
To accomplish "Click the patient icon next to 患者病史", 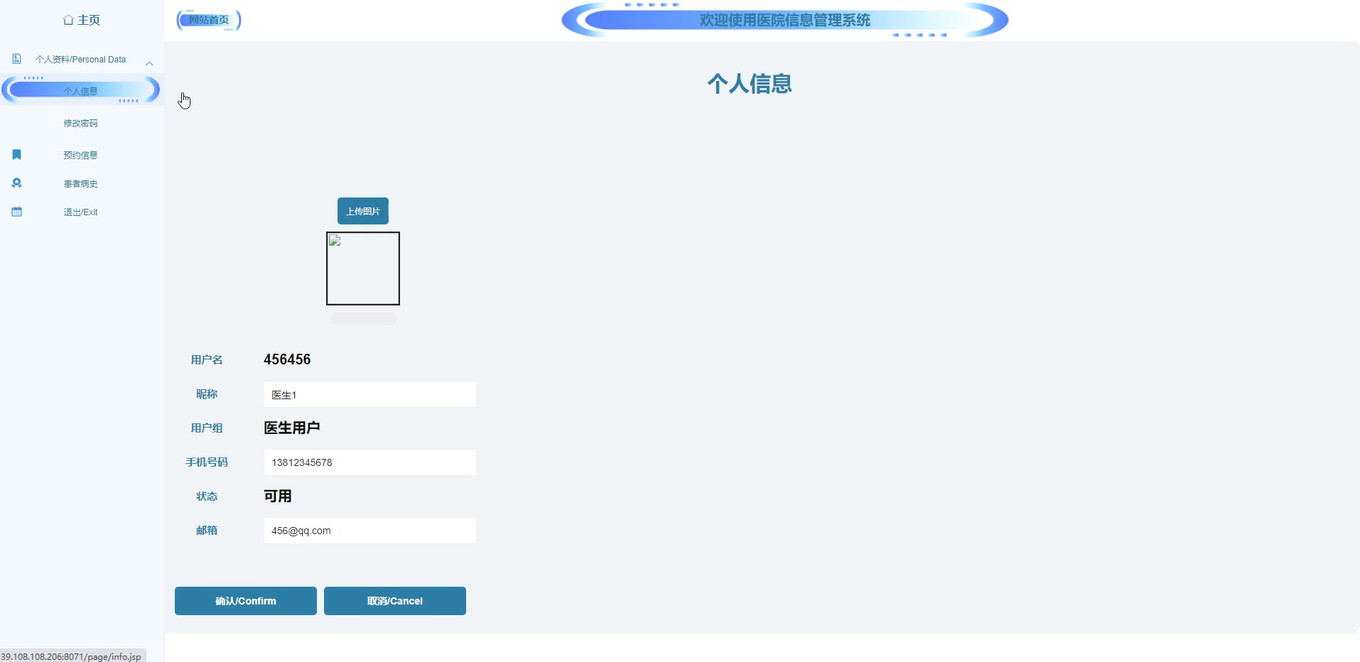I will (x=16, y=183).
